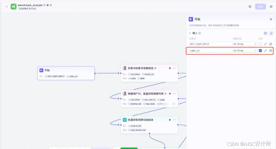Close the 开始 settings panel
Image resolution: width=276 pixels, height=149 pixels.
tap(271, 19)
